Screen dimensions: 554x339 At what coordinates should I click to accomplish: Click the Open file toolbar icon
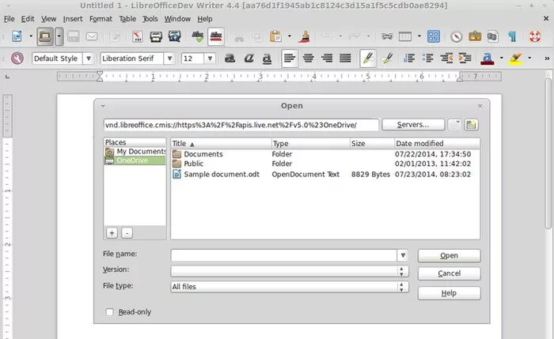[45, 36]
